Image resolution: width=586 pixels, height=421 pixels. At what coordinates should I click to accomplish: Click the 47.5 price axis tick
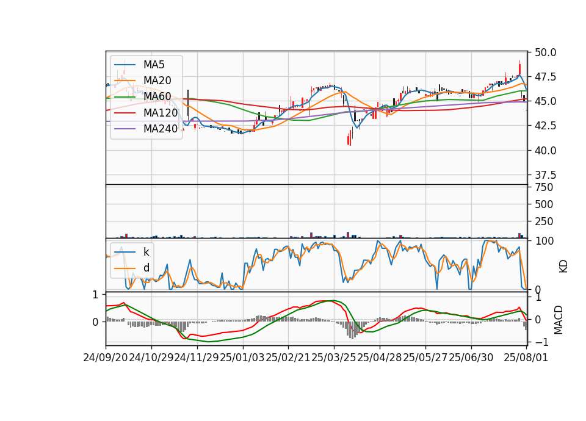click(545, 77)
